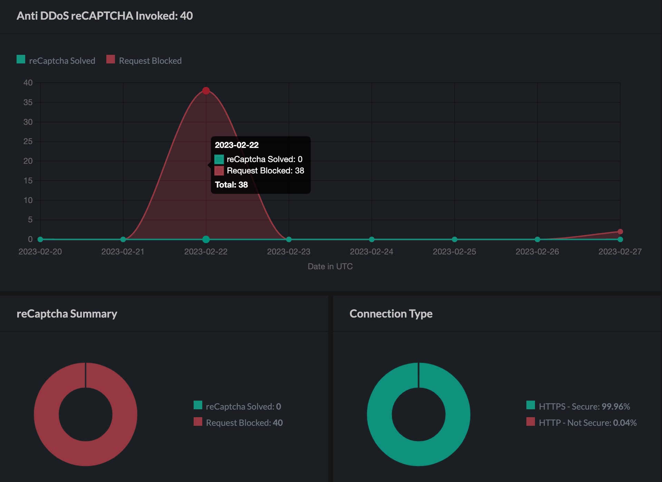The height and width of the screenshot is (482, 662).
Task: Click the reCaptcha Summary heading
Action: click(x=67, y=314)
